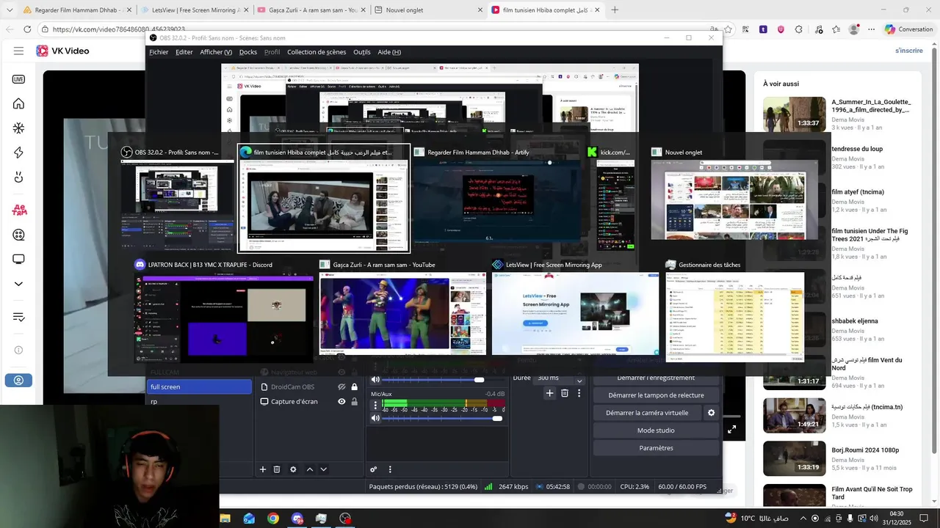
Task: Click the VK Video logo
Action: (x=62, y=51)
